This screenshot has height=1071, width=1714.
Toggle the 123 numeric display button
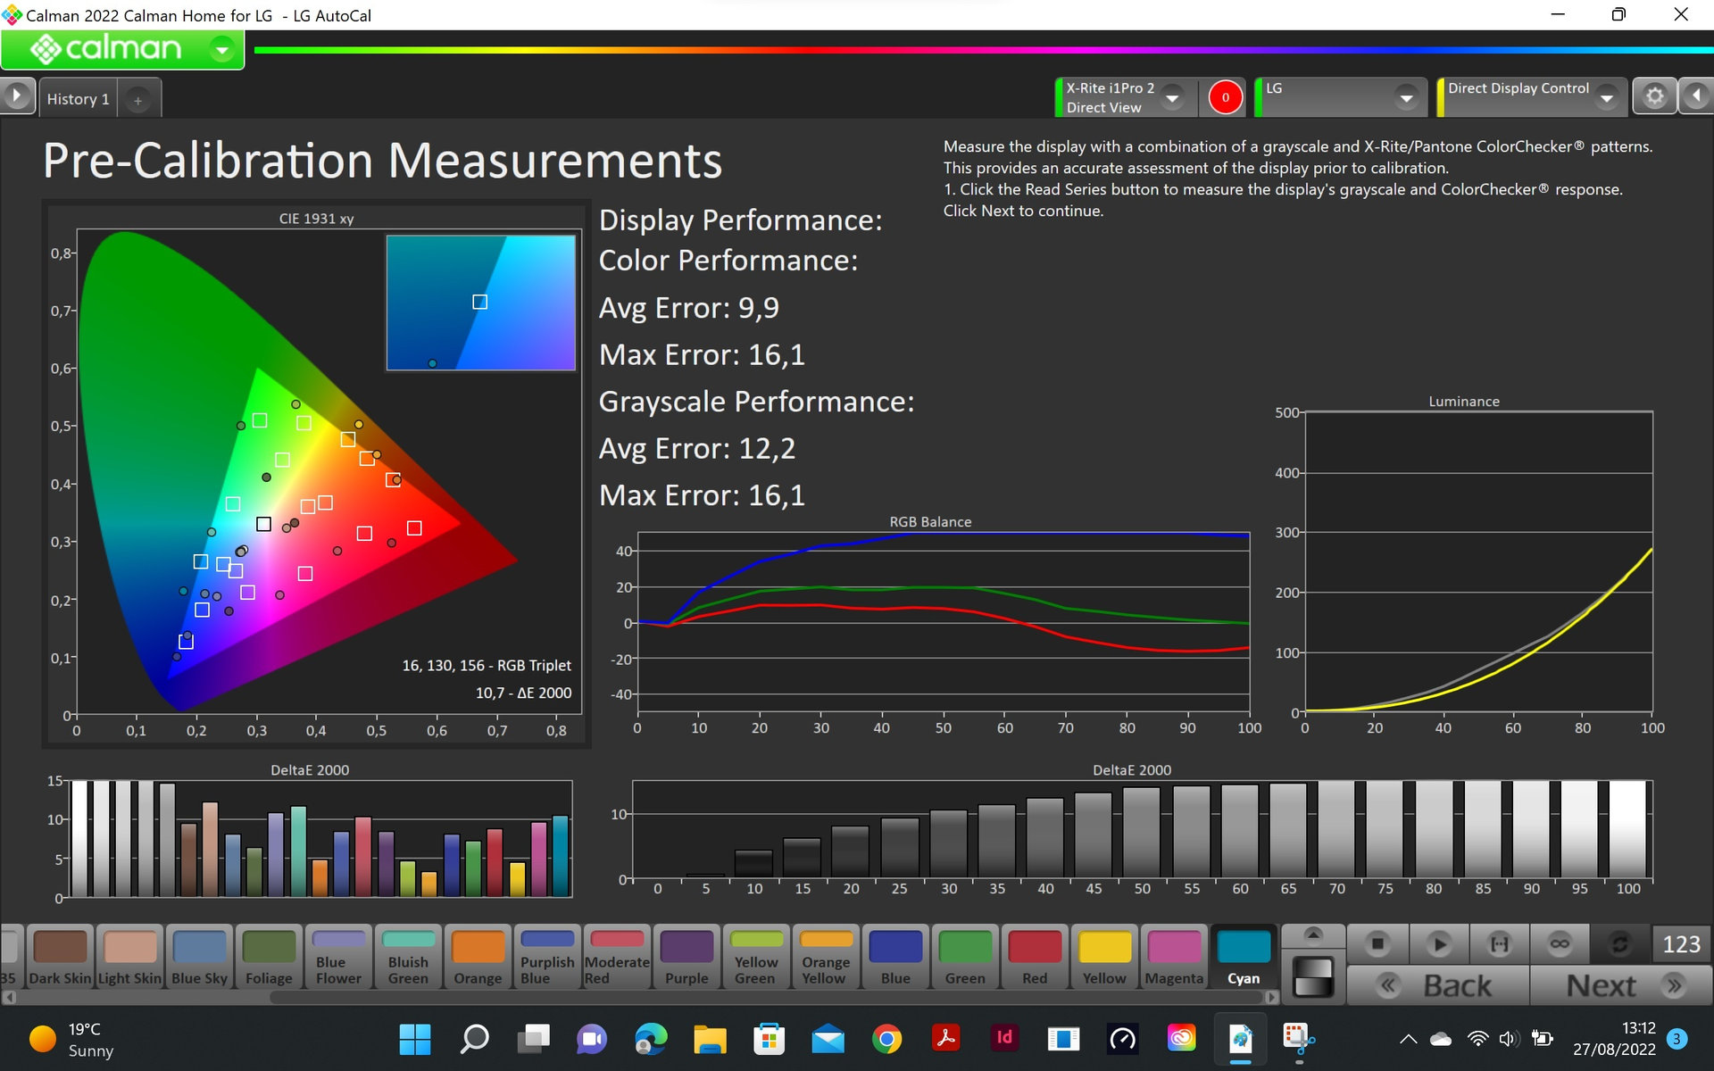(x=1681, y=943)
